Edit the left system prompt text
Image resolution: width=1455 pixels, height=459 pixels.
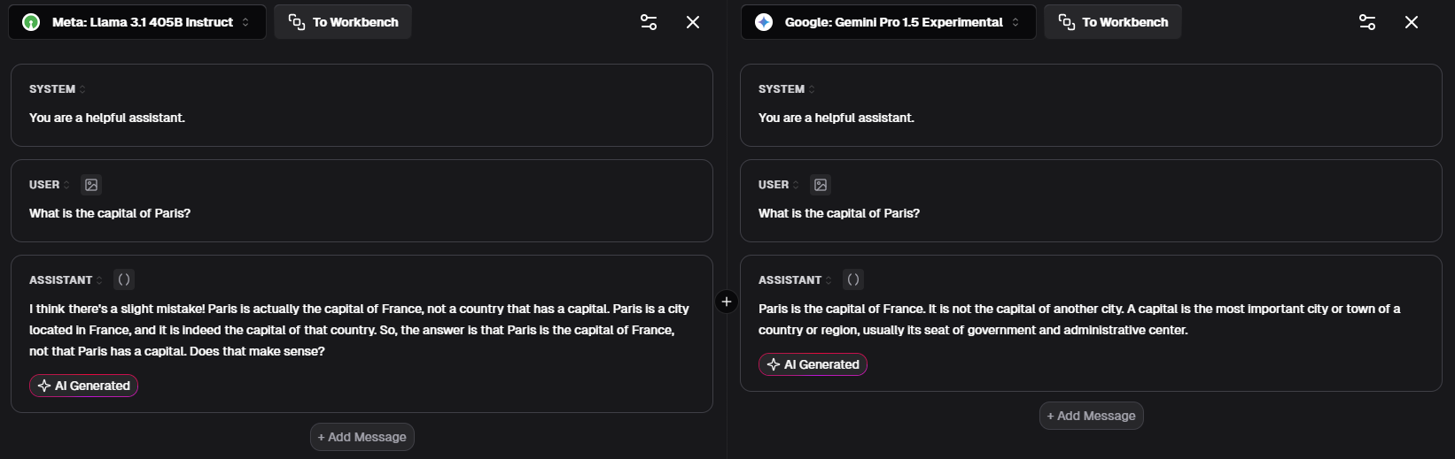pyautogui.click(x=107, y=118)
